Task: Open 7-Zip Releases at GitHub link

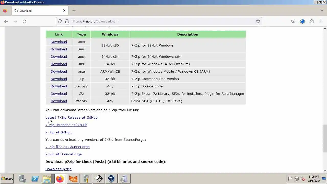Action: coord(66,125)
